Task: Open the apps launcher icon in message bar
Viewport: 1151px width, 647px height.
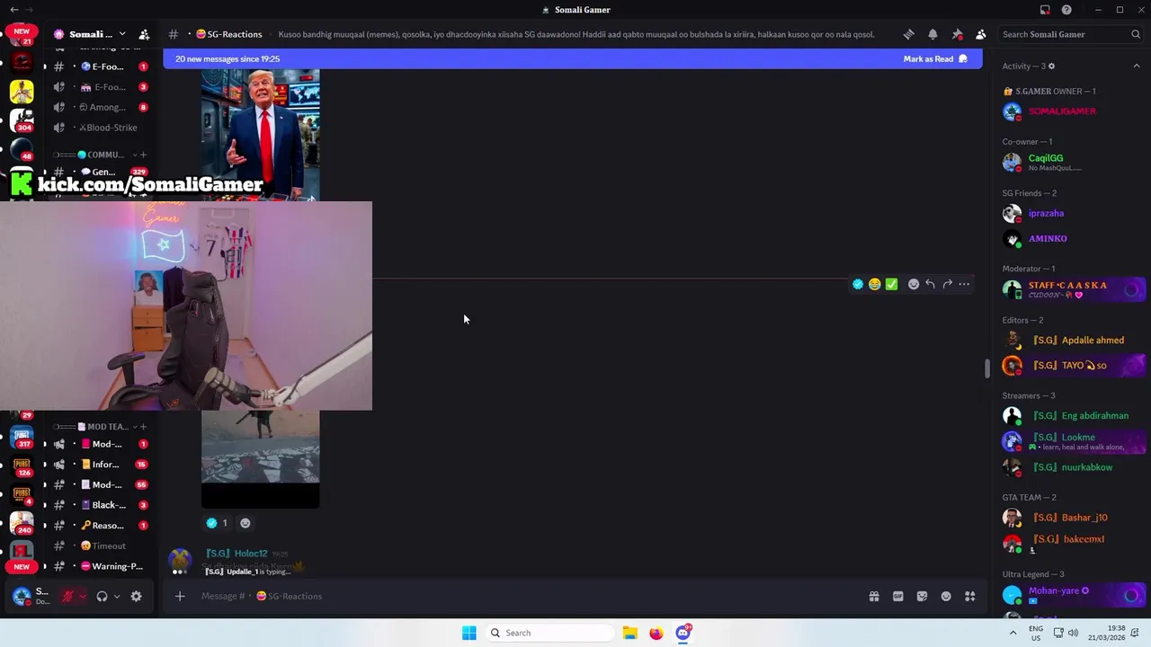Action: coord(970,596)
